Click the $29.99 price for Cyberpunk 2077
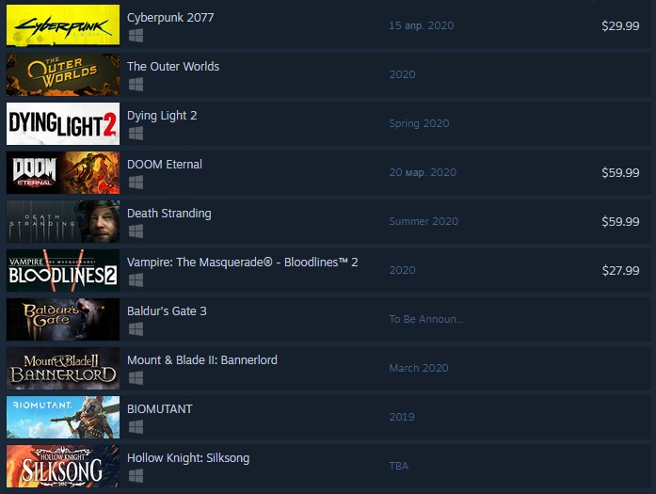The height and width of the screenshot is (494, 656). [x=620, y=25]
